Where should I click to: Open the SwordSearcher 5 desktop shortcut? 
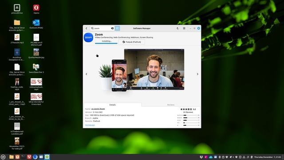click(x=36, y=68)
